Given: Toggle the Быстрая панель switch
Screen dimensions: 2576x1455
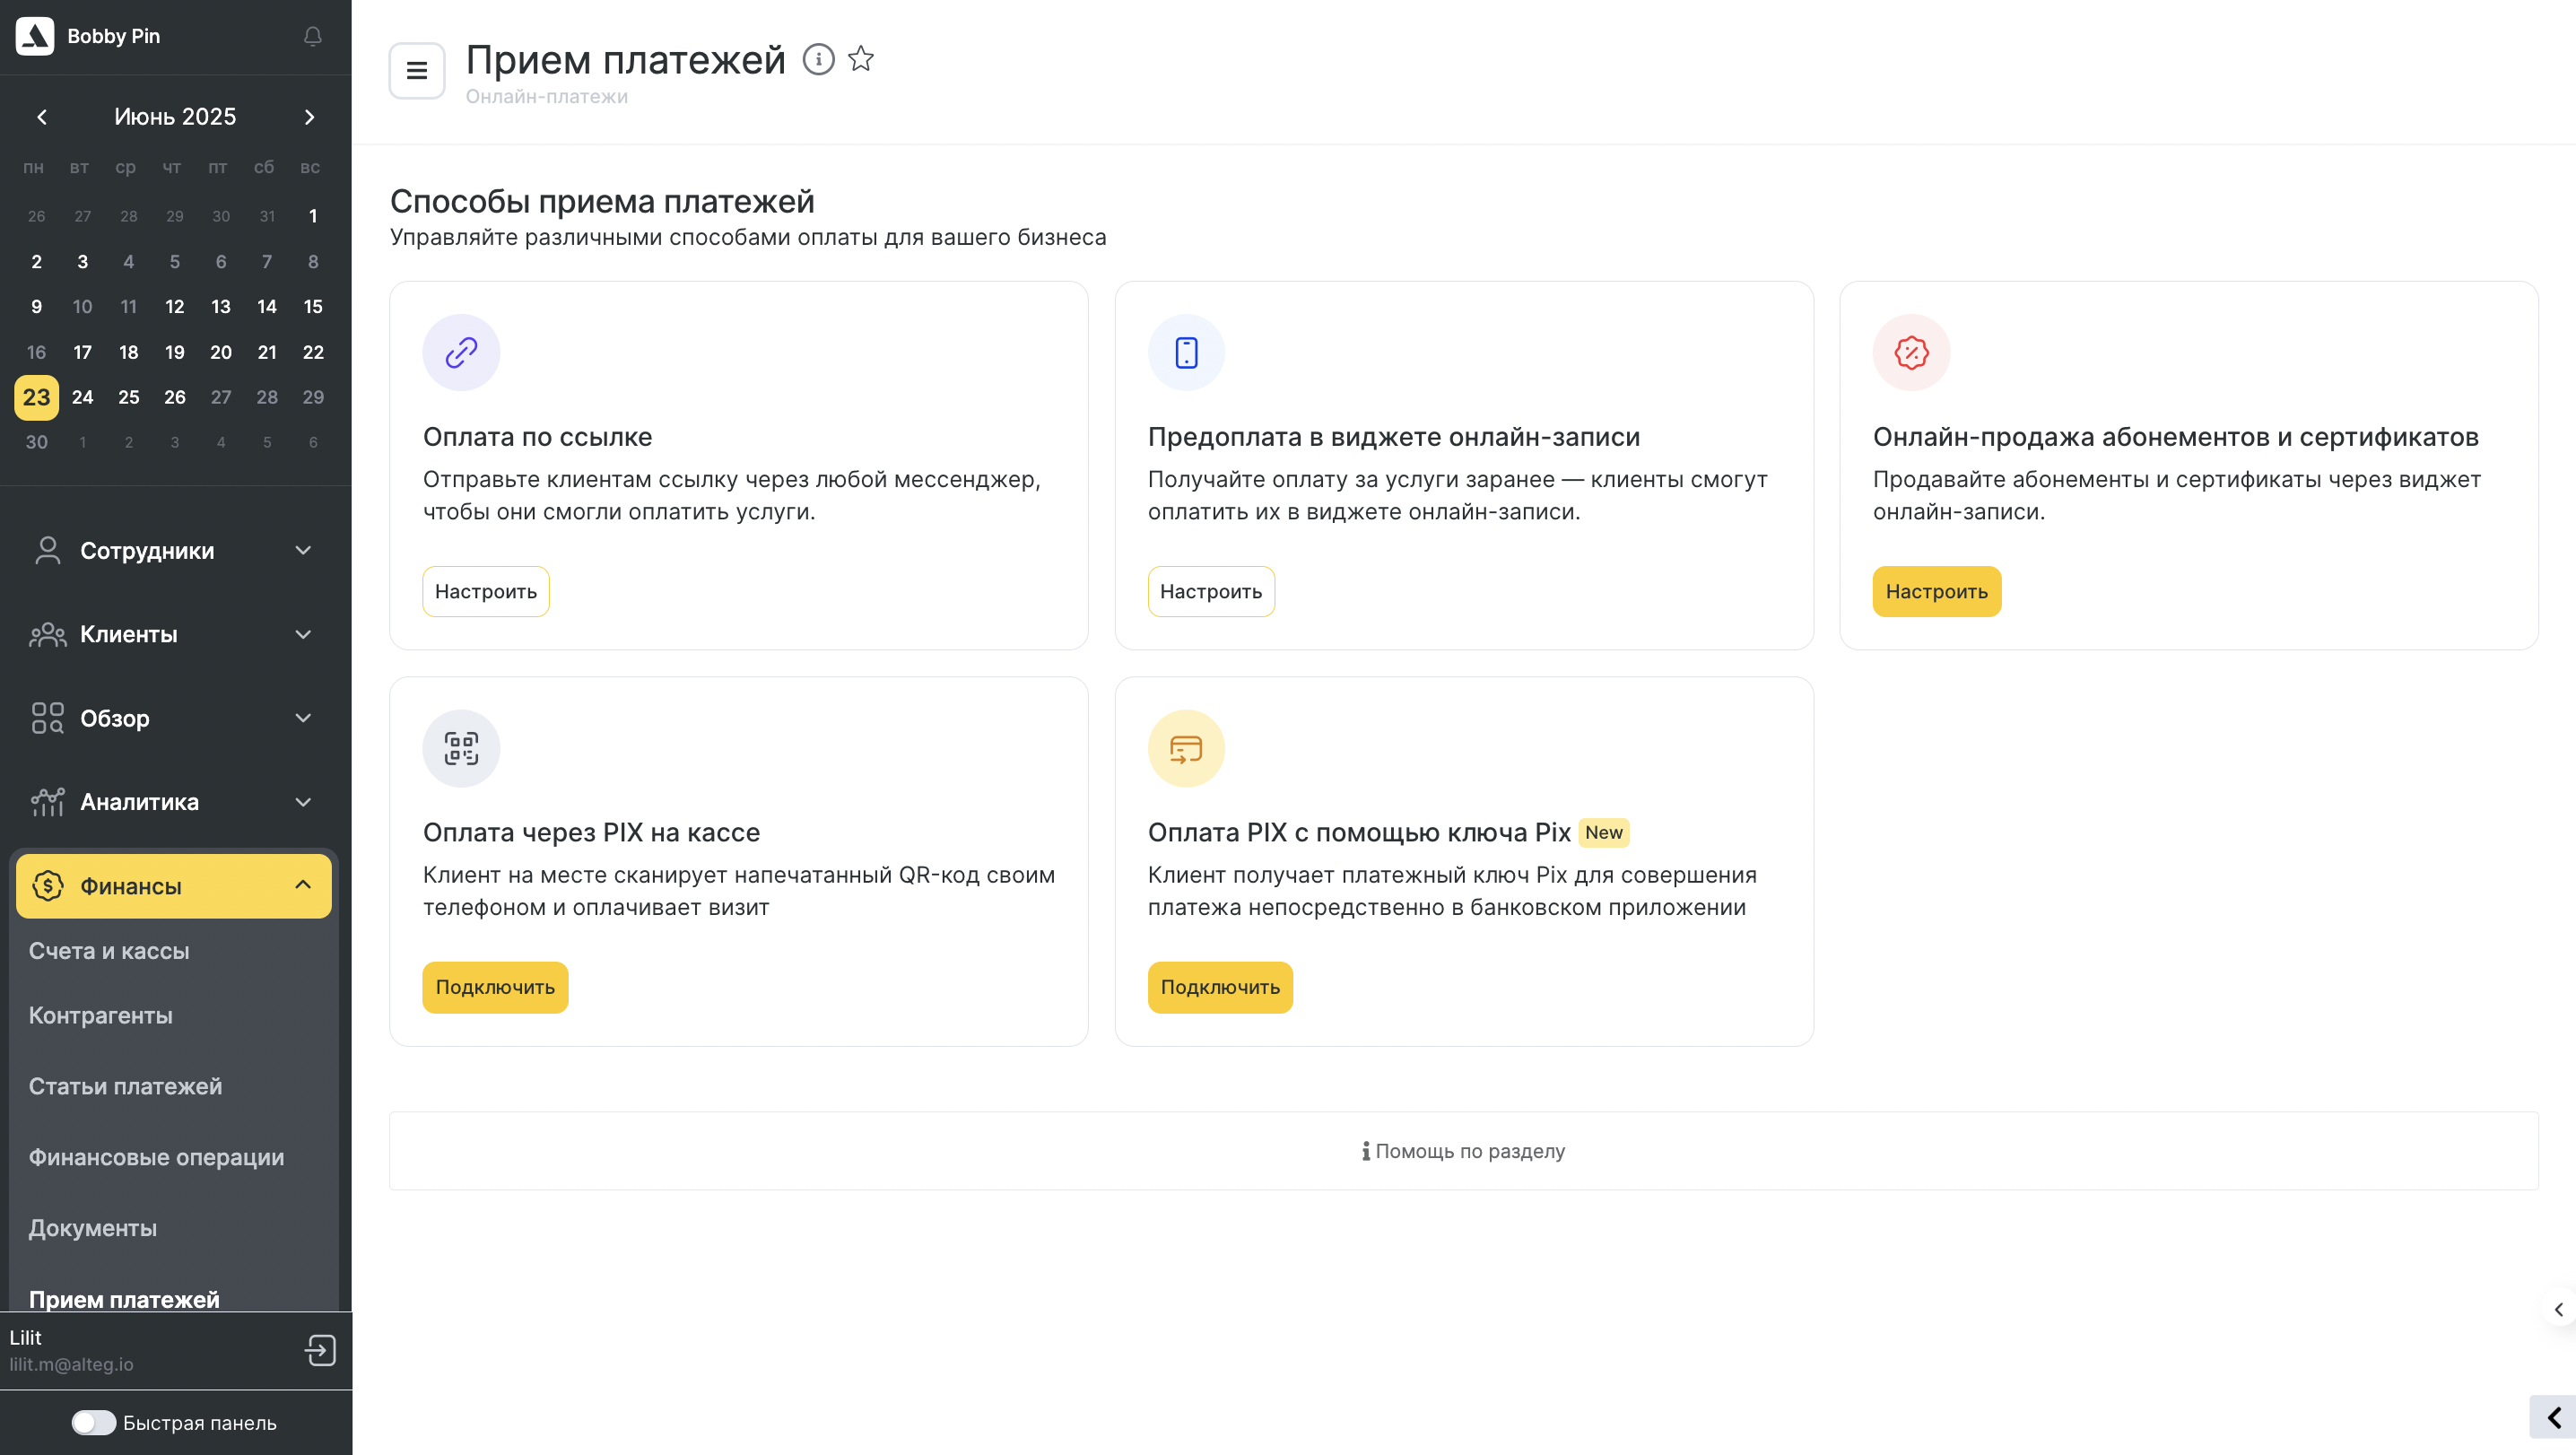Looking at the screenshot, I should pyautogui.click(x=94, y=1422).
